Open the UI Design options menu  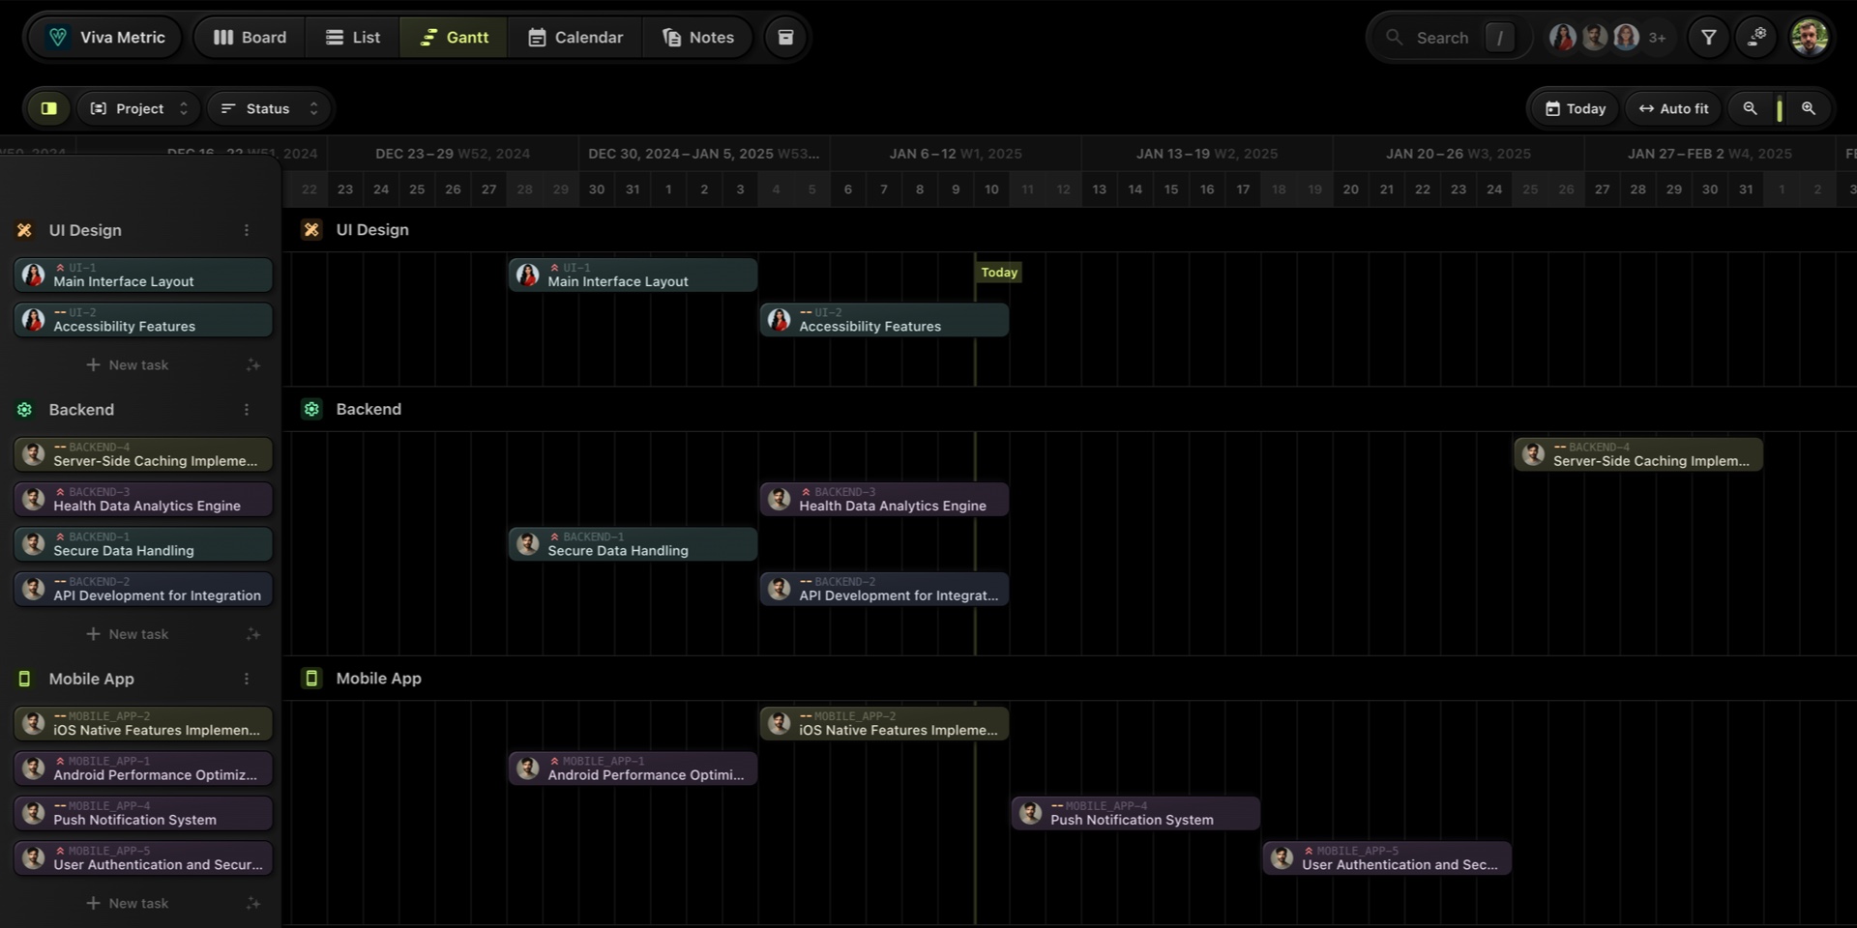pos(247,230)
